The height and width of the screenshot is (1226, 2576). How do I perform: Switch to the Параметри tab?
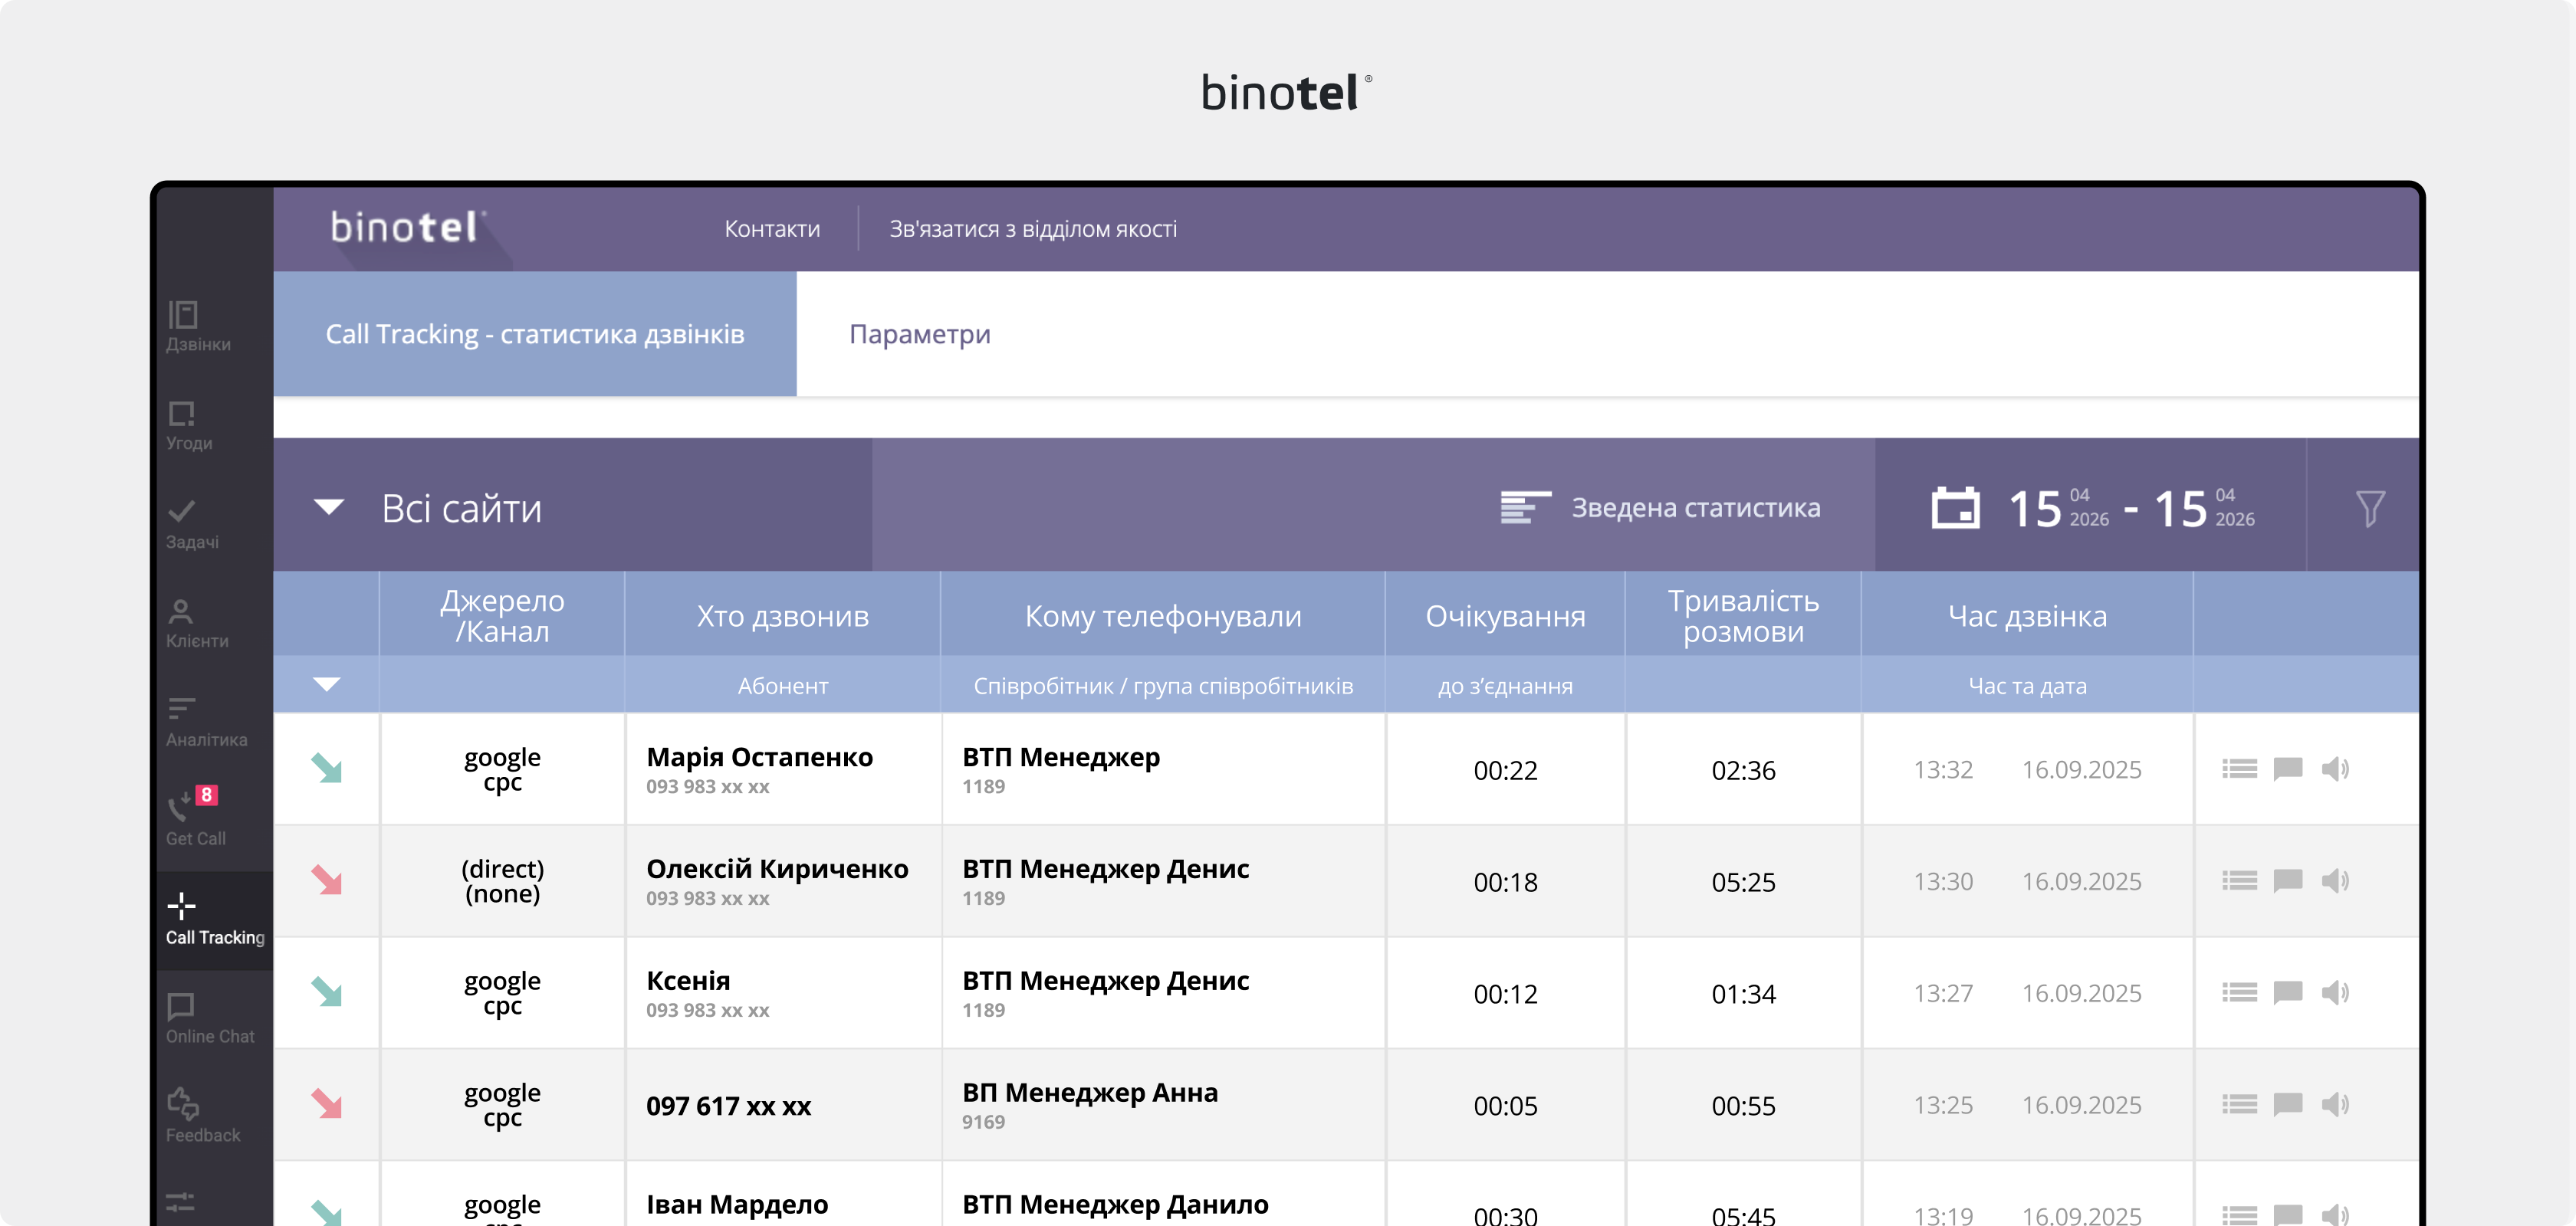click(919, 334)
